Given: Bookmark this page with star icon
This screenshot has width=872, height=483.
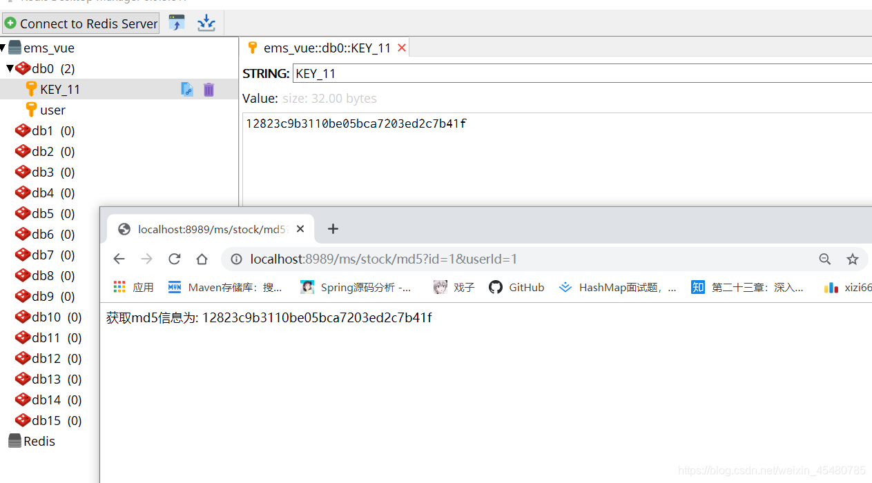Looking at the screenshot, I should click(853, 259).
